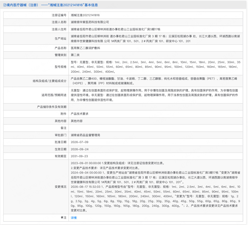
Task: Click the change entry dated 2026-08-17 15:32:03
Action: tap(156, 199)
